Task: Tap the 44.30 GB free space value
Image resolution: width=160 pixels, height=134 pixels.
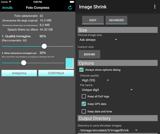Action: coord(46,29)
